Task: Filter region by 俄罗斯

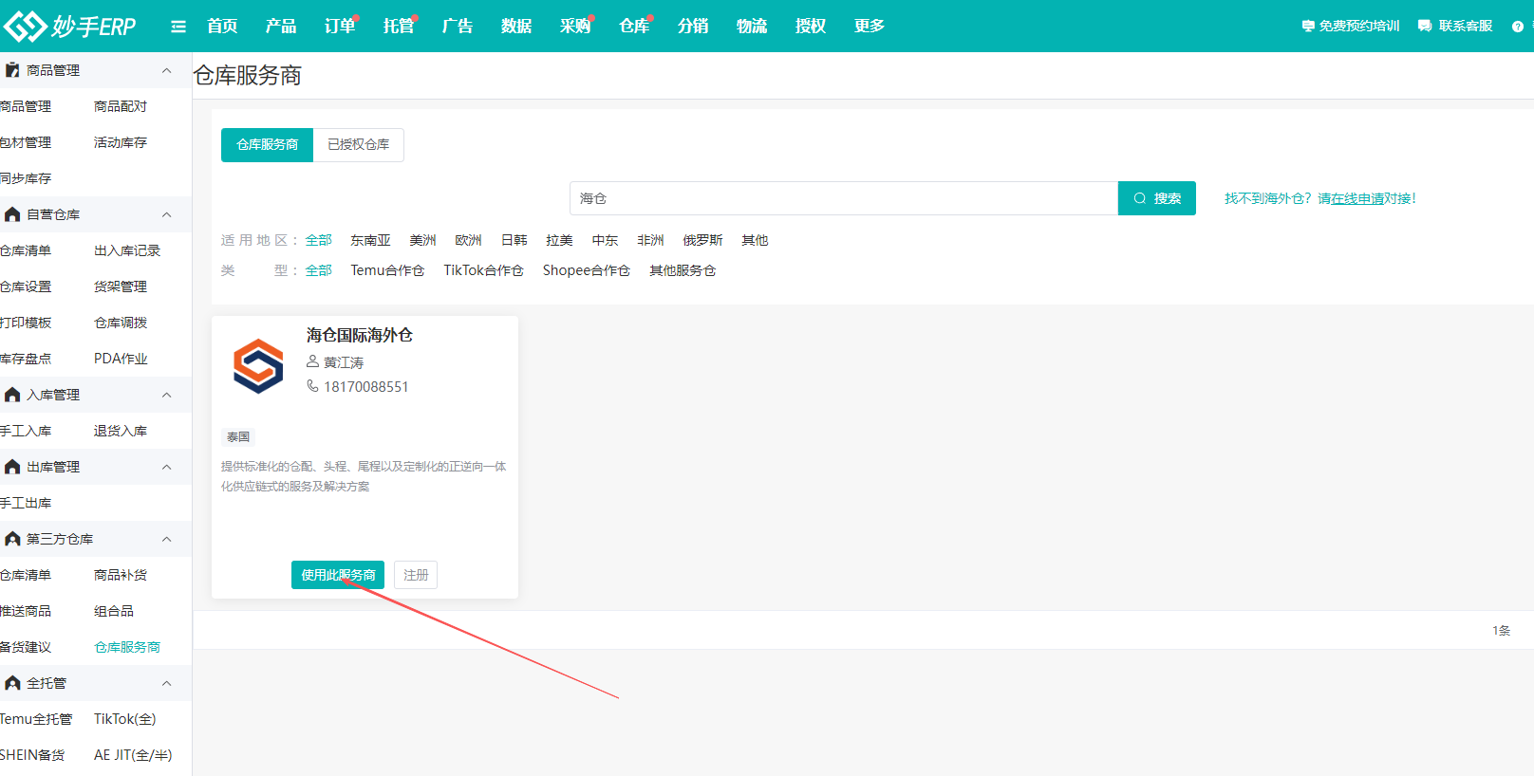Action: pyautogui.click(x=702, y=240)
